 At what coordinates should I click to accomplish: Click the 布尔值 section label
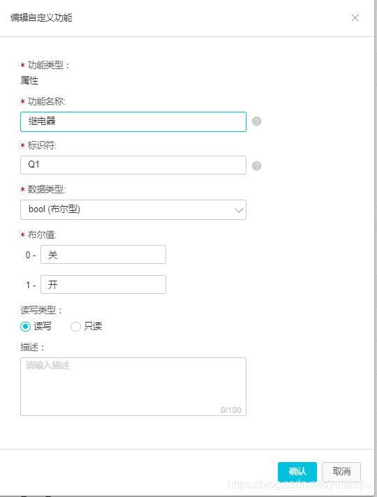pos(42,235)
